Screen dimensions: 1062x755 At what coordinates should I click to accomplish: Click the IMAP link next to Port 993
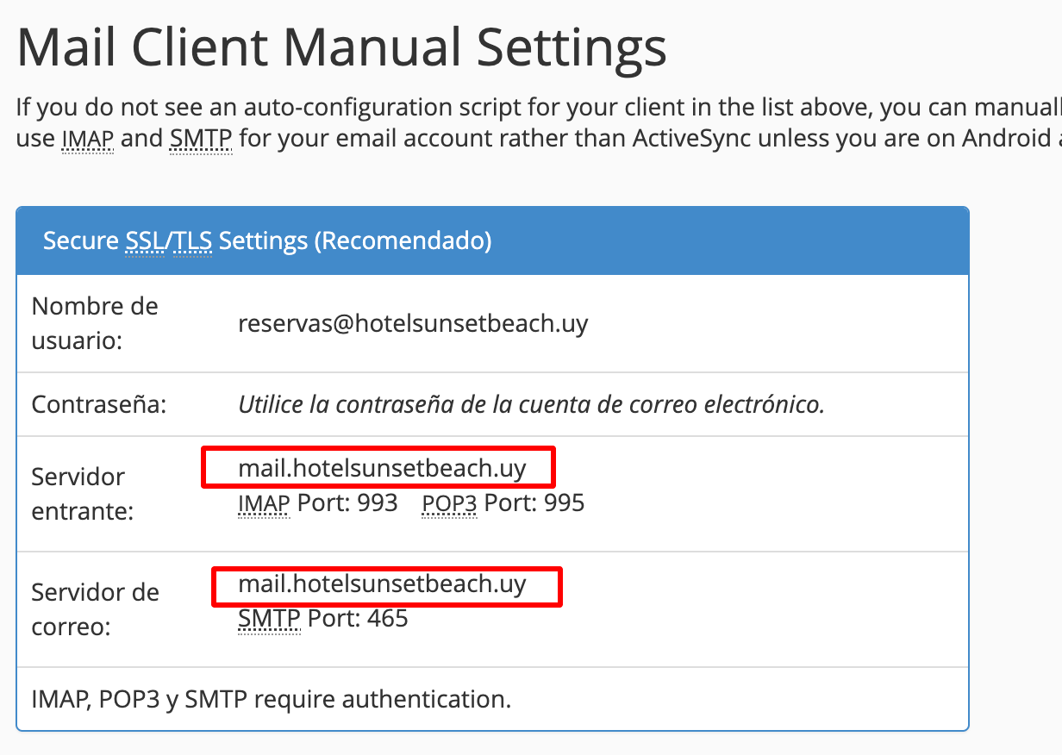tap(263, 502)
